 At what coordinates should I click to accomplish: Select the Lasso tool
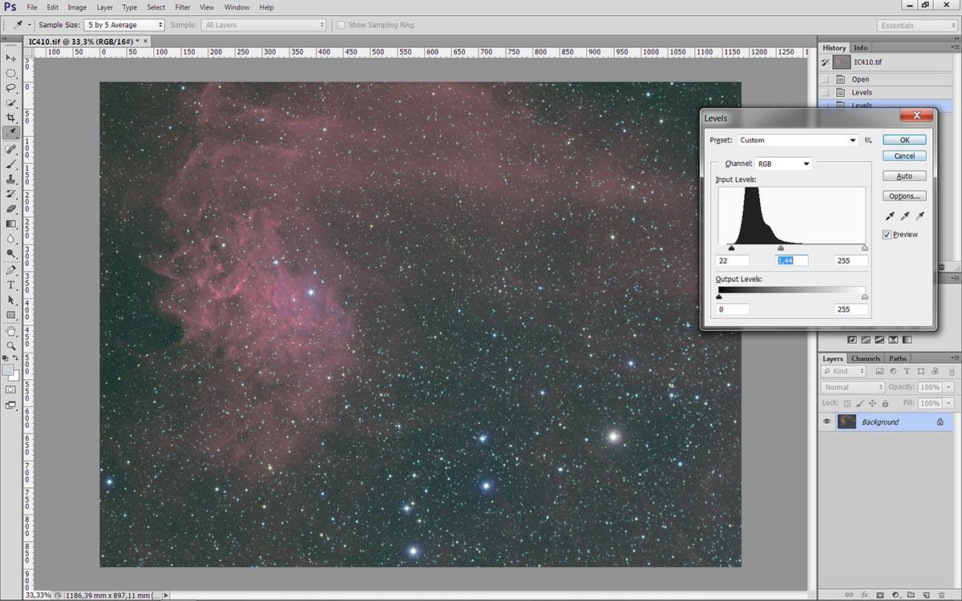pos(11,87)
